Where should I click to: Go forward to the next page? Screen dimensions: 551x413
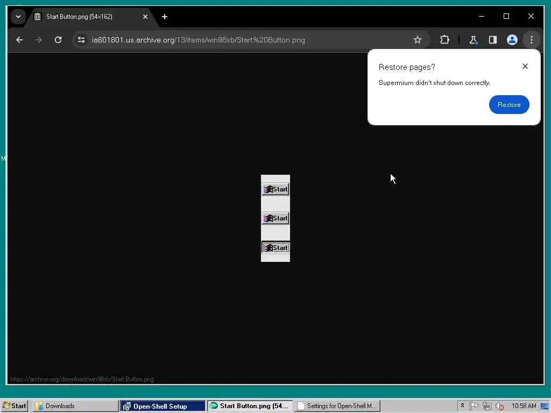(x=39, y=40)
